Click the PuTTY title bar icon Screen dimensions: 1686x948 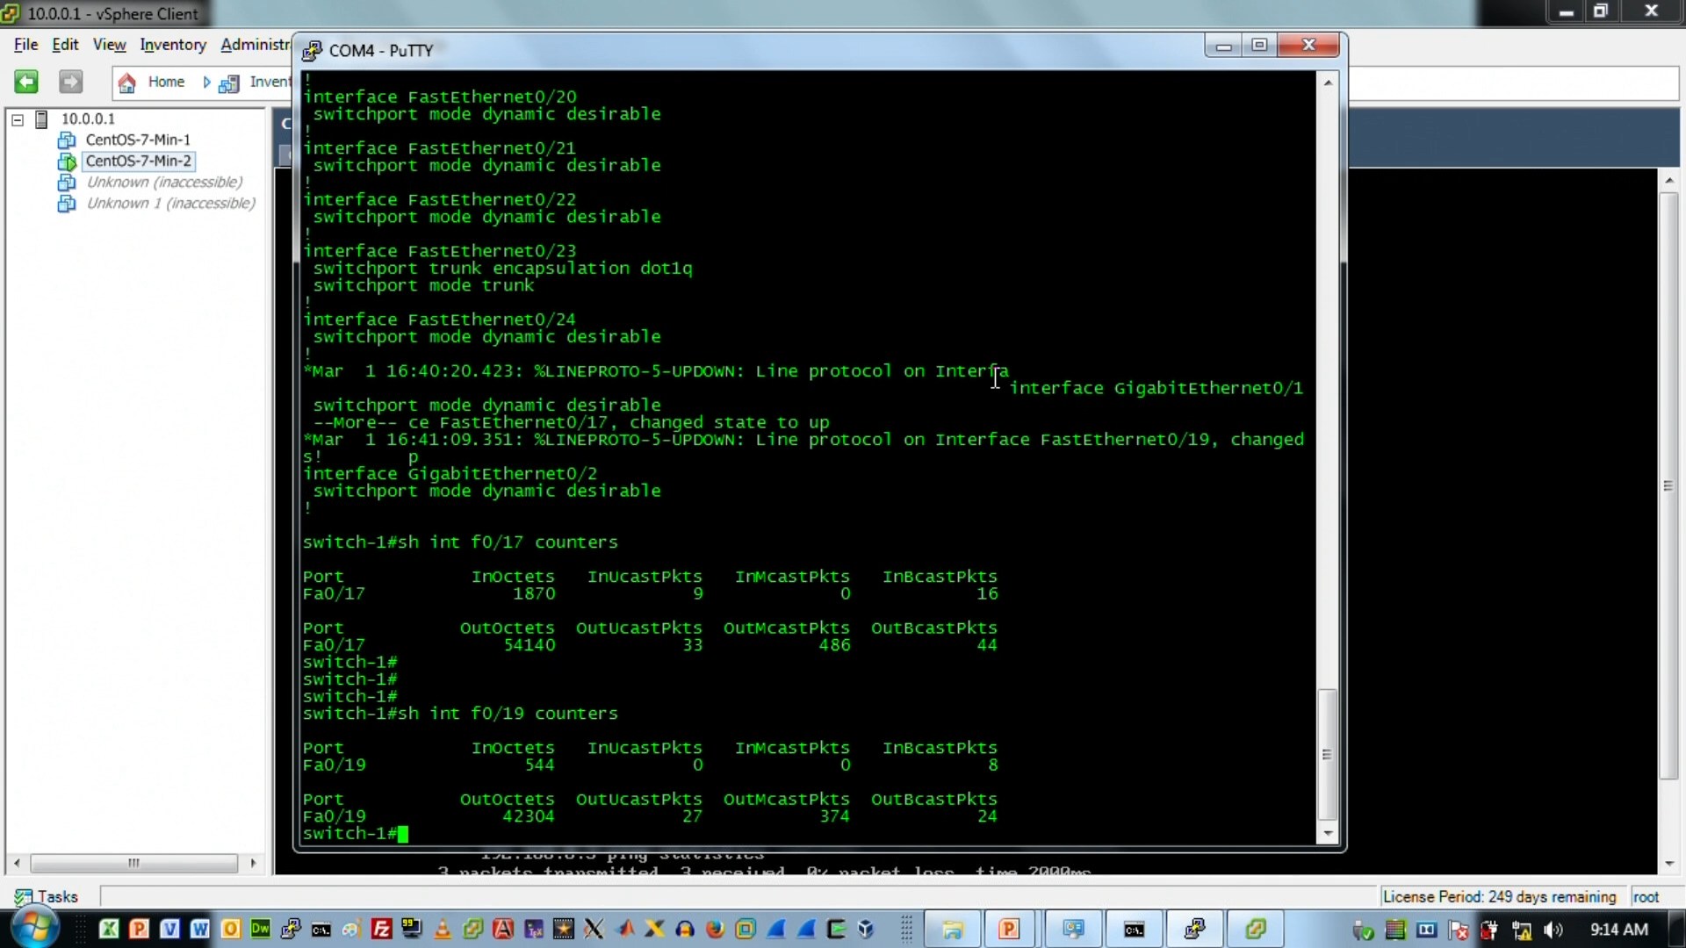pos(312,51)
